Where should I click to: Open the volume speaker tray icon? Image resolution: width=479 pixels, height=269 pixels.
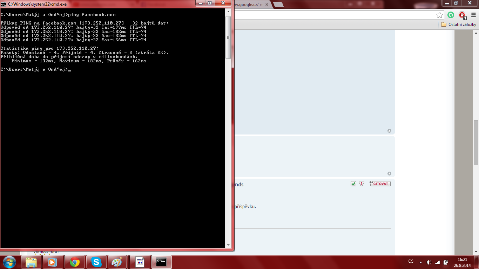[429, 262]
